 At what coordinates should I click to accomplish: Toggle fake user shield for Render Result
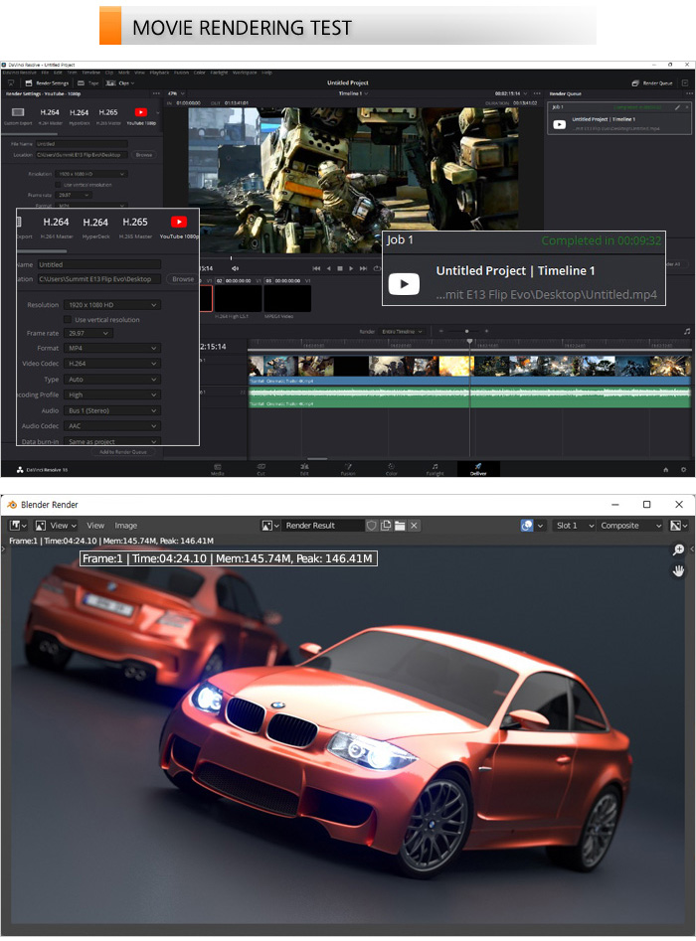tap(372, 525)
